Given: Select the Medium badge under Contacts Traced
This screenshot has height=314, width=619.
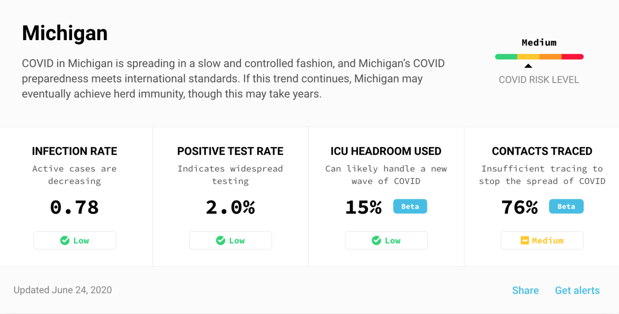Looking at the screenshot, I should pyautogui.click(x=542, y=241).
